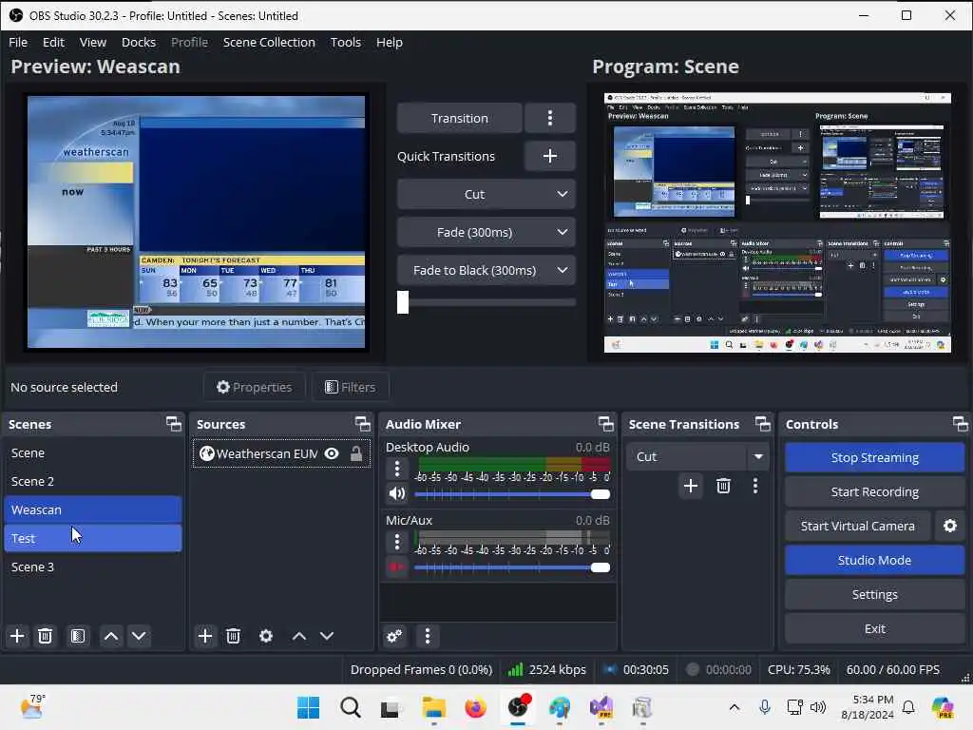Open the View menu

pyautogui.click(x=93, y=42)
